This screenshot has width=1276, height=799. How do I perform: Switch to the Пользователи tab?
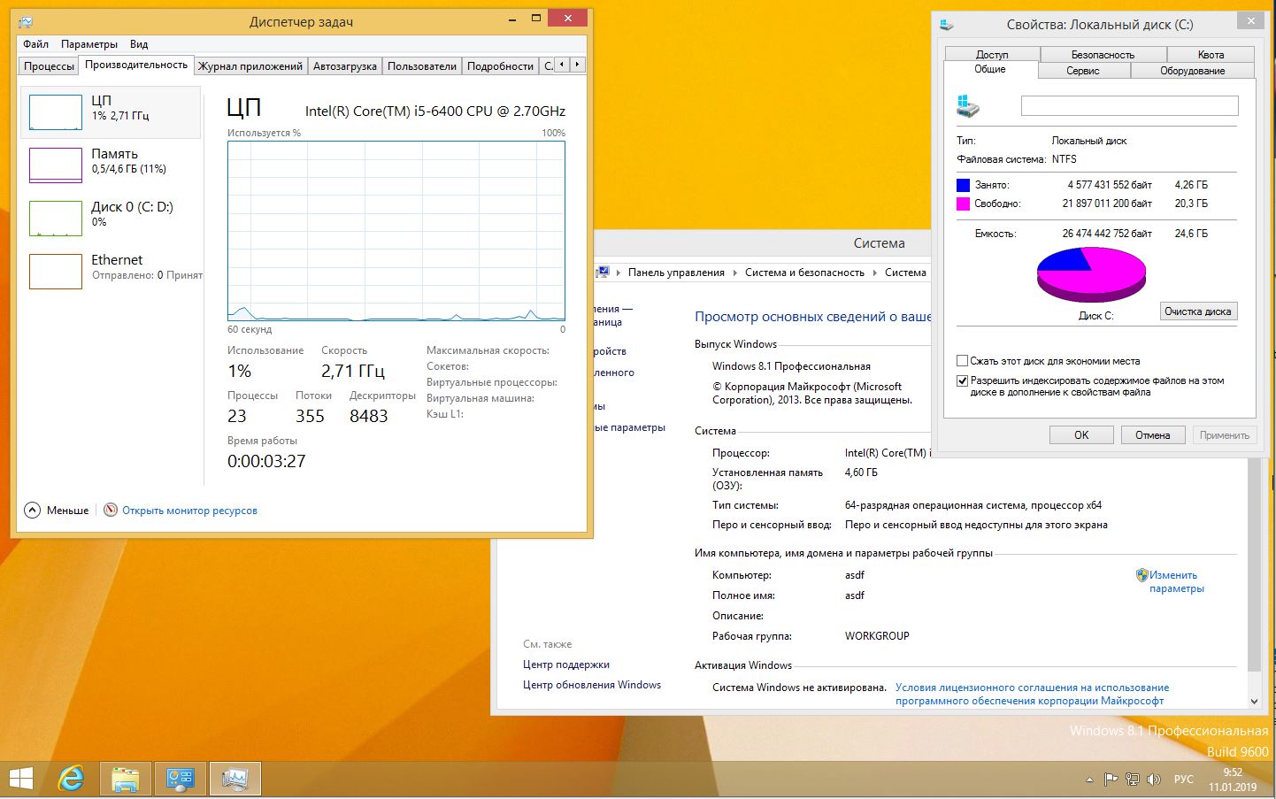point(422,66)
